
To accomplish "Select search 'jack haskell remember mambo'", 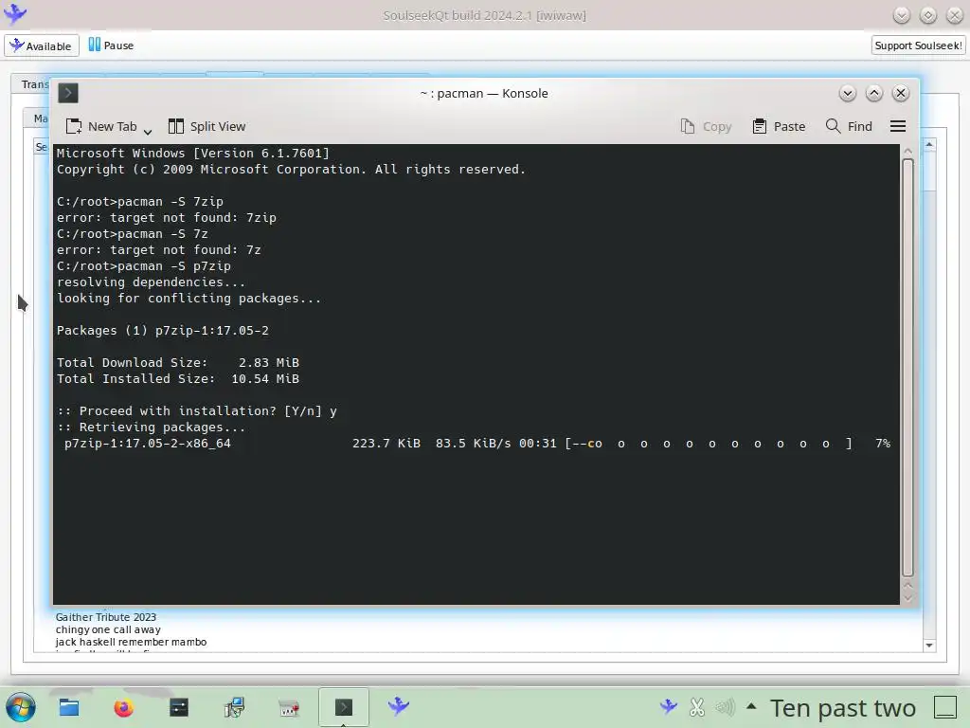I will pyautogui.click(x=131, y=642).
